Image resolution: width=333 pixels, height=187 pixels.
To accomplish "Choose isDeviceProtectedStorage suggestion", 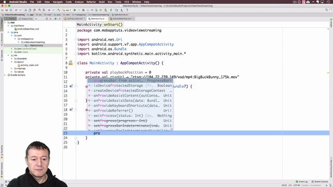I will click(130, 85).
